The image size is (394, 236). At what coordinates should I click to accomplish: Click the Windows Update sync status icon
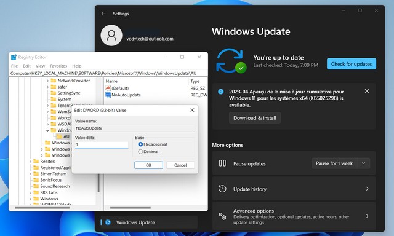231,61
